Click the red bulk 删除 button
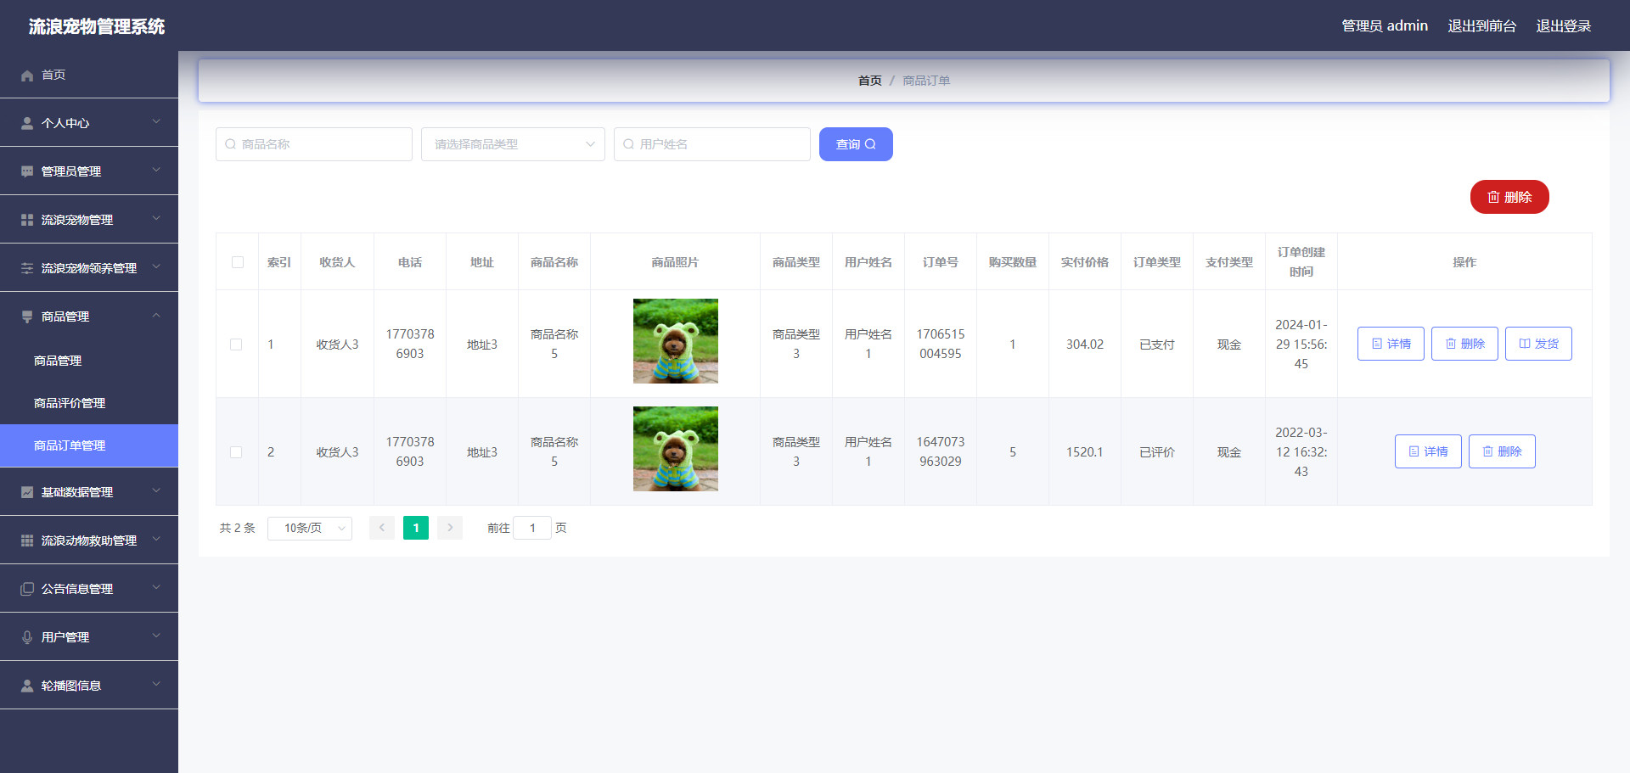The image size is (1630, 773). [x=1509, y=197]
